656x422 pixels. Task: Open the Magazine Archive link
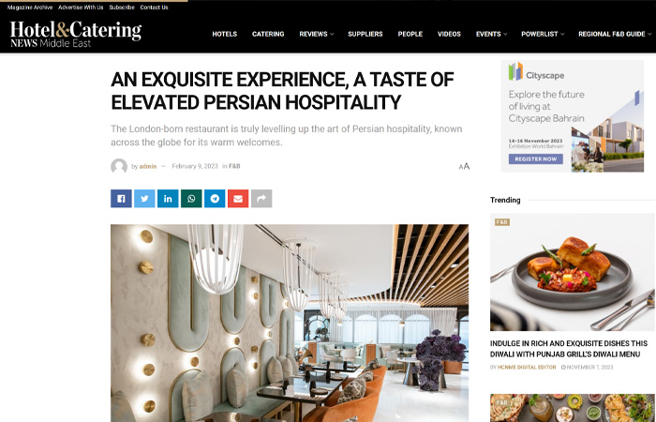[30, 8]
